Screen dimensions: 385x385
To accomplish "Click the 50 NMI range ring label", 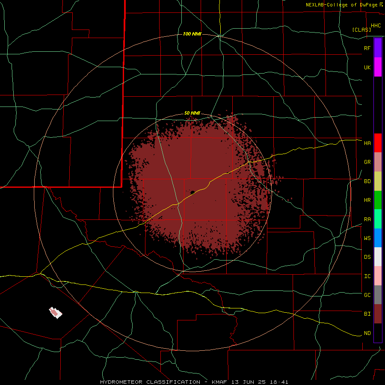I will pos(192,113).
